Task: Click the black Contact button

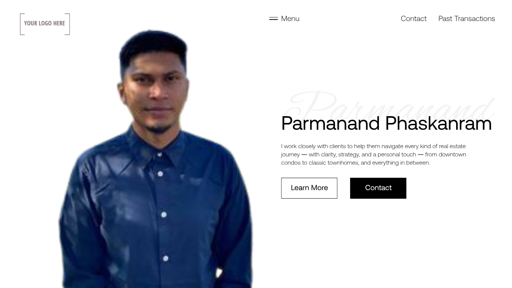Action: pyautogui.click(x=378, y=188)
